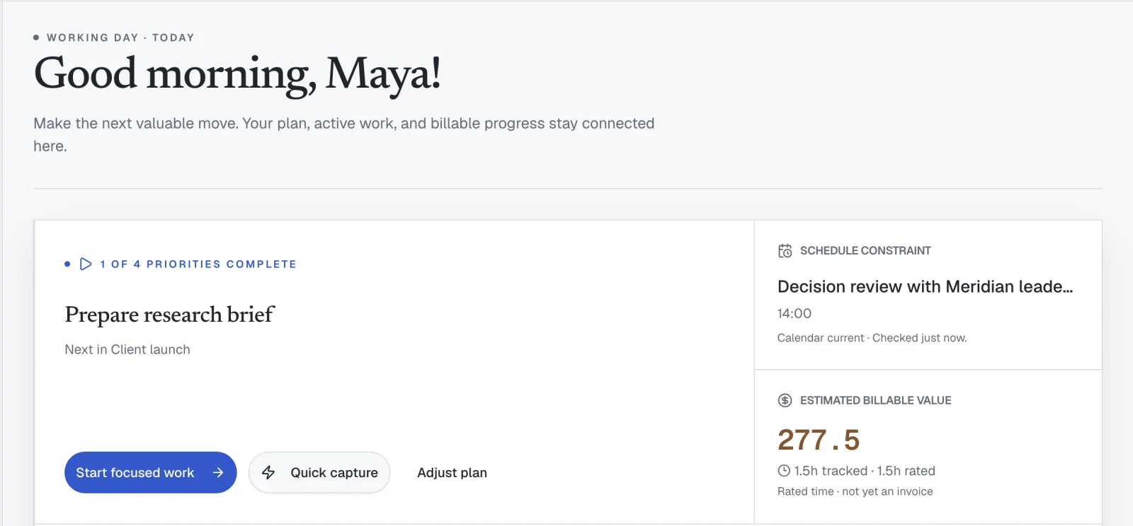The width and height of the screenshot is (1133, 526).
Task: Select the Prepare research brief heading
Action: [169, 315]
